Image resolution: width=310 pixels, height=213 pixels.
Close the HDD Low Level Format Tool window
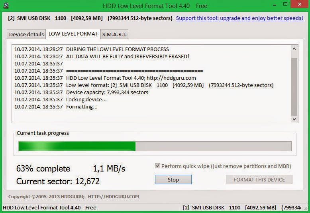pyautogui.click(x=300, y=4)
